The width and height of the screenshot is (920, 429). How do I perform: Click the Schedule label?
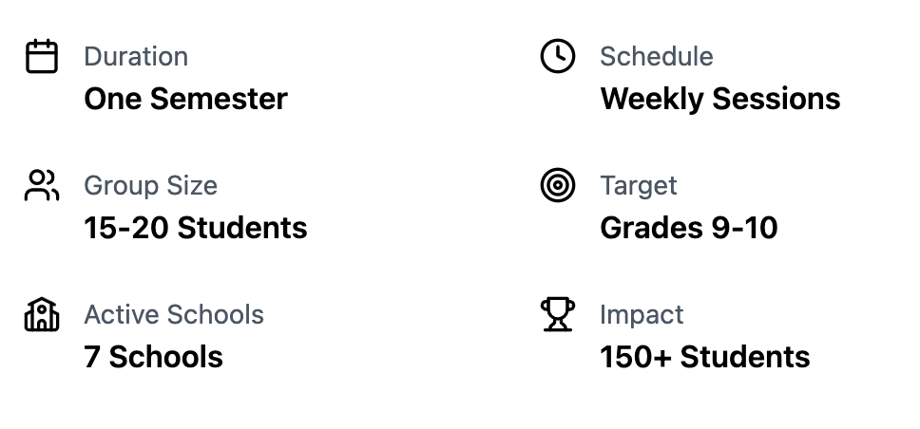(656, 57)
